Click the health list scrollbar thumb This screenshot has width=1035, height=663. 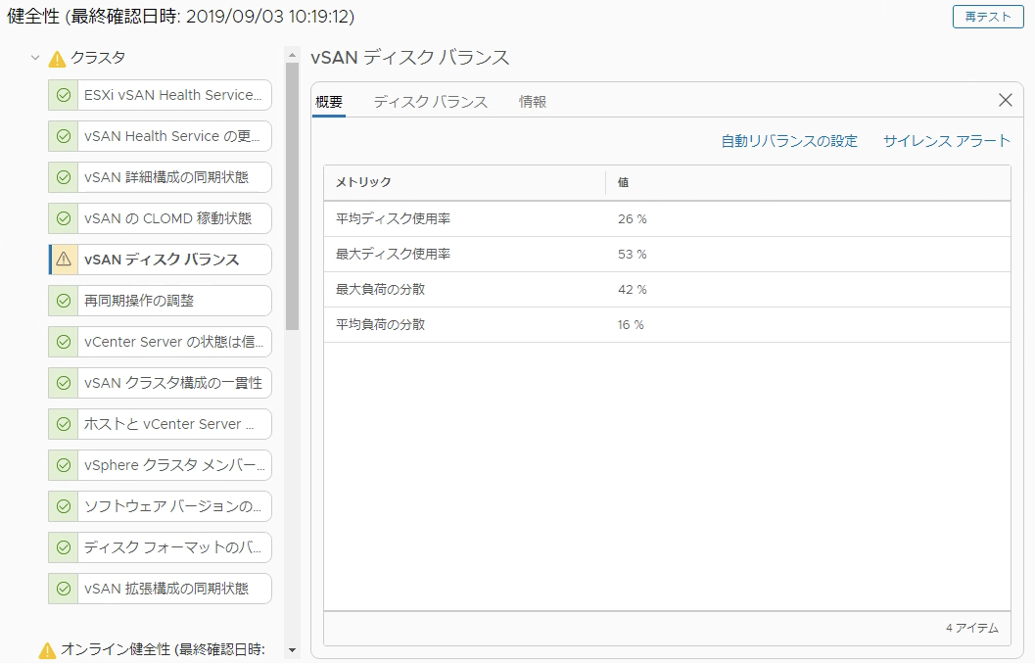[x=292, y=197]
